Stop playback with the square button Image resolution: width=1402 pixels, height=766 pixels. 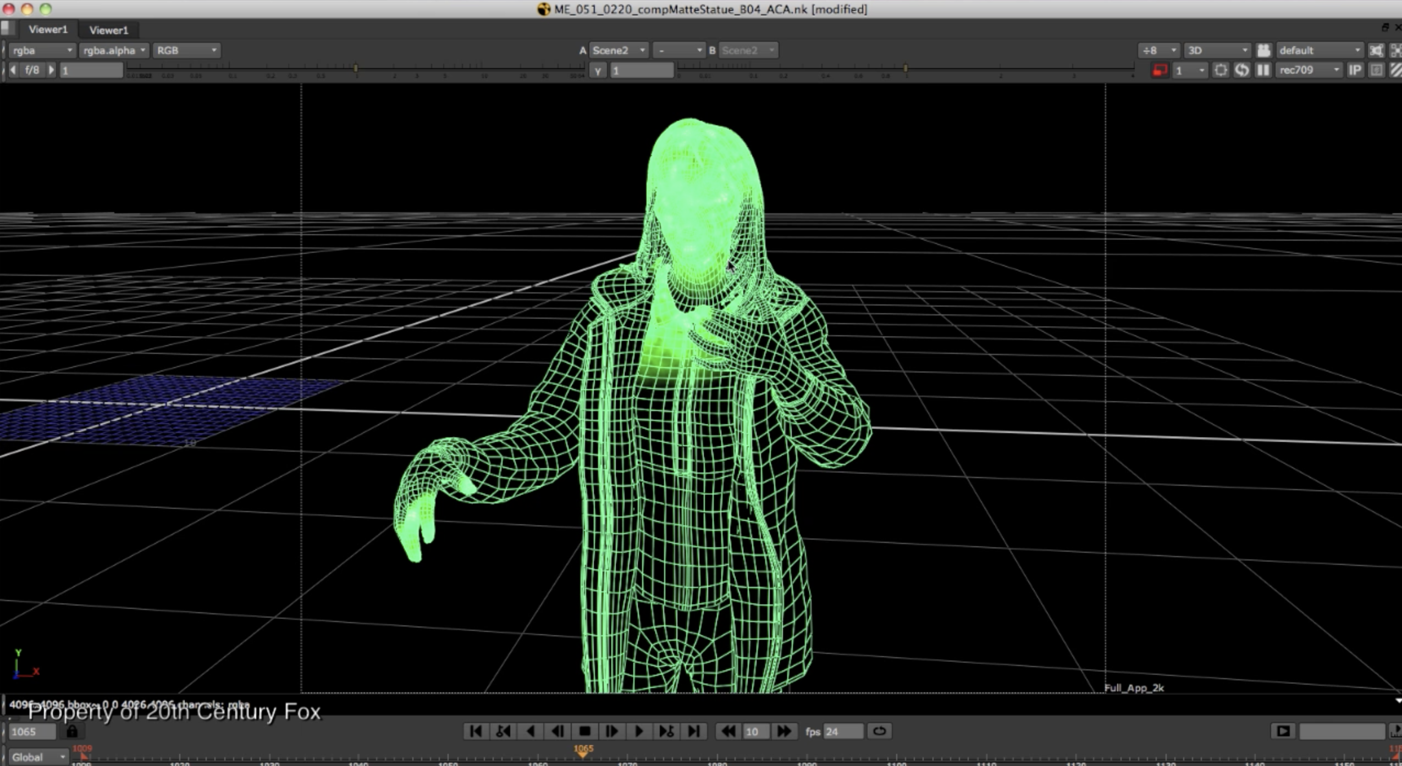pyautogui.click(x=584, y=731)
